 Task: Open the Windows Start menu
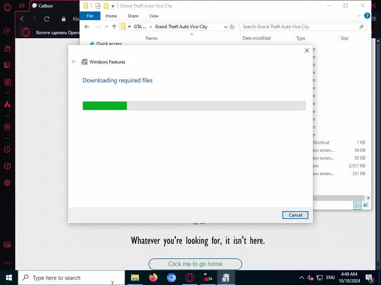point(9,278)
